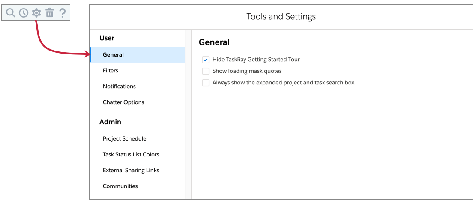
Task: Check Always show expanded search box option
Action: point(206,83)
